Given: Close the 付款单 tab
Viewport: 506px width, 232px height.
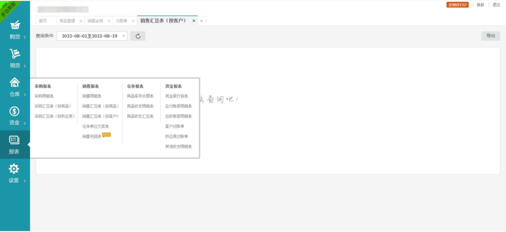Looking at the screenshot, I should [133, 21].
